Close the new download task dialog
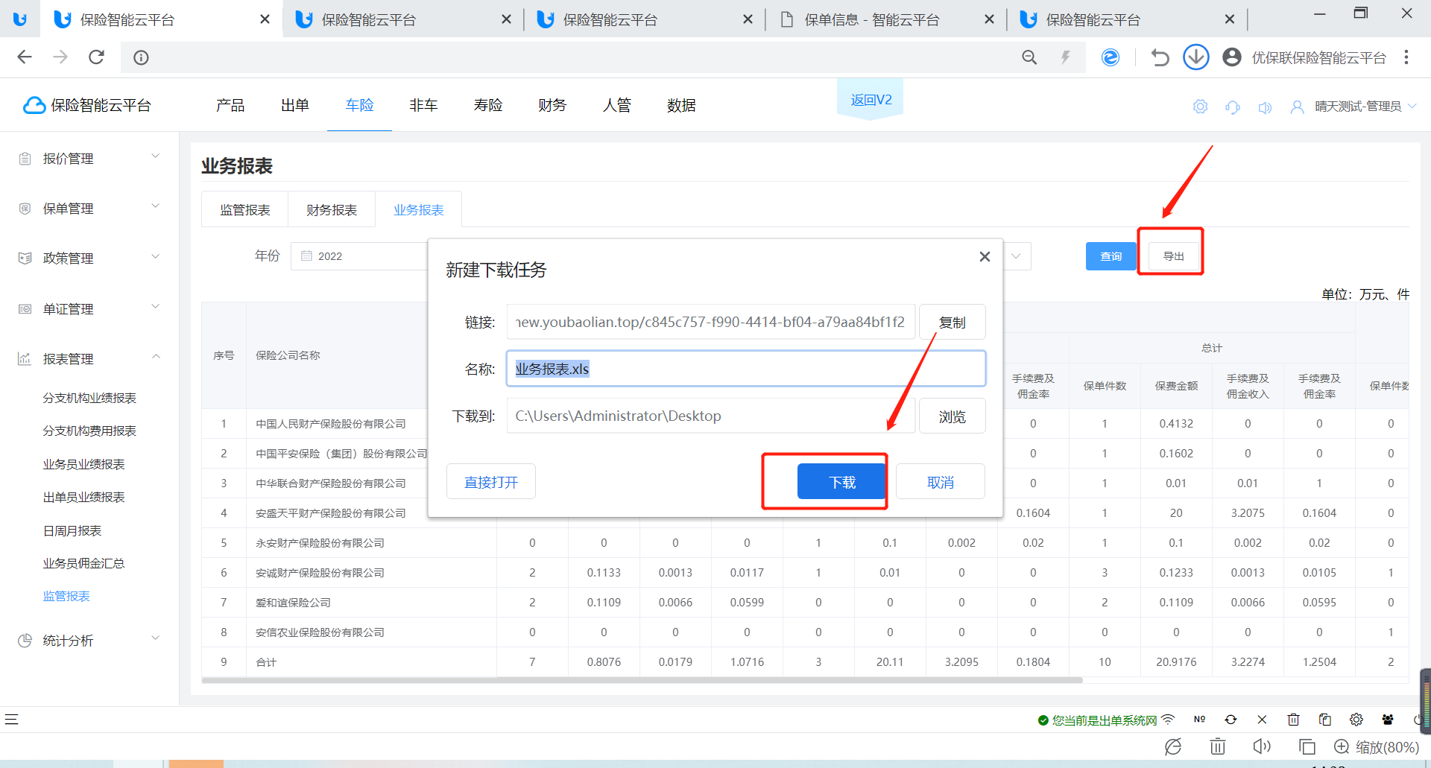Image resolution: width=1431 pixels, height=768 pixels. pyautogui.click(x=985, y=256)
